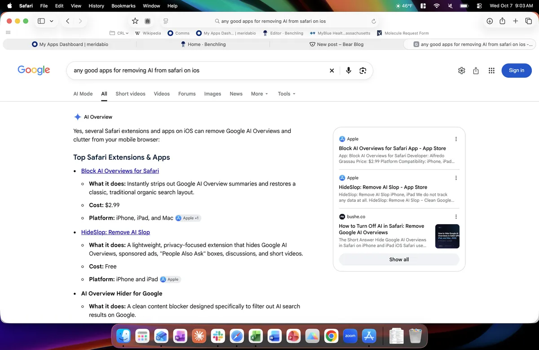Expand the CRL bookmarks folder
This screenshot has width=539, height=350.
pyautogui.click(x=119, y=33)
